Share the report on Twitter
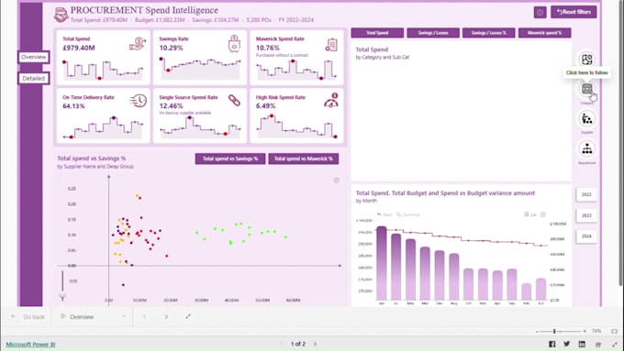624x351 pixels. (x=567, y=345)
